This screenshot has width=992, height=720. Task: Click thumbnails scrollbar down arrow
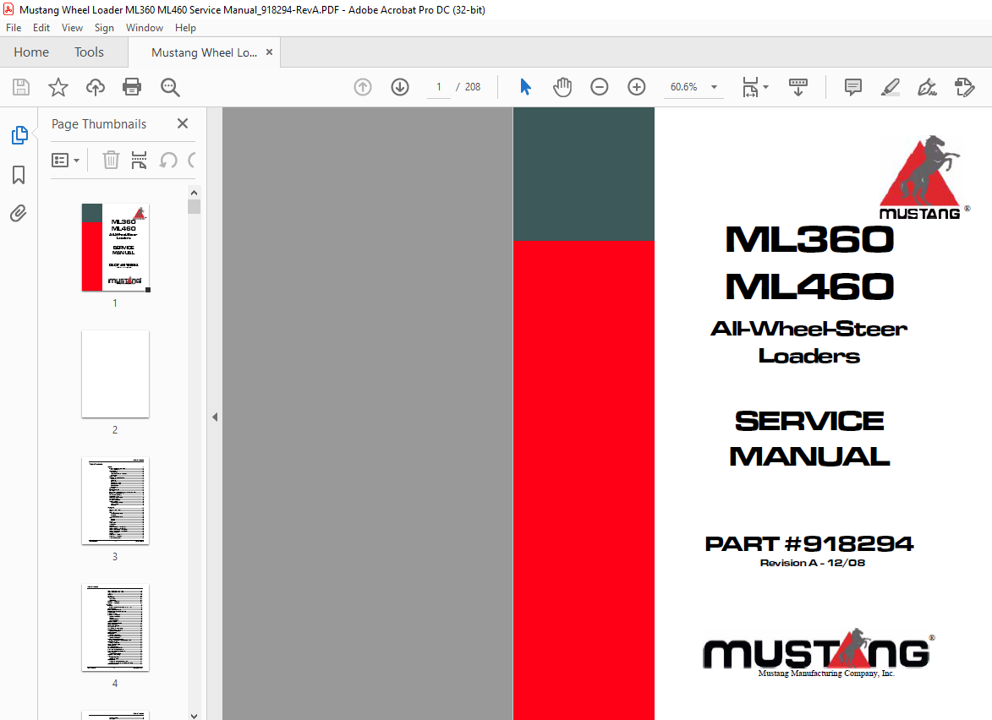[x=195, y=716]
